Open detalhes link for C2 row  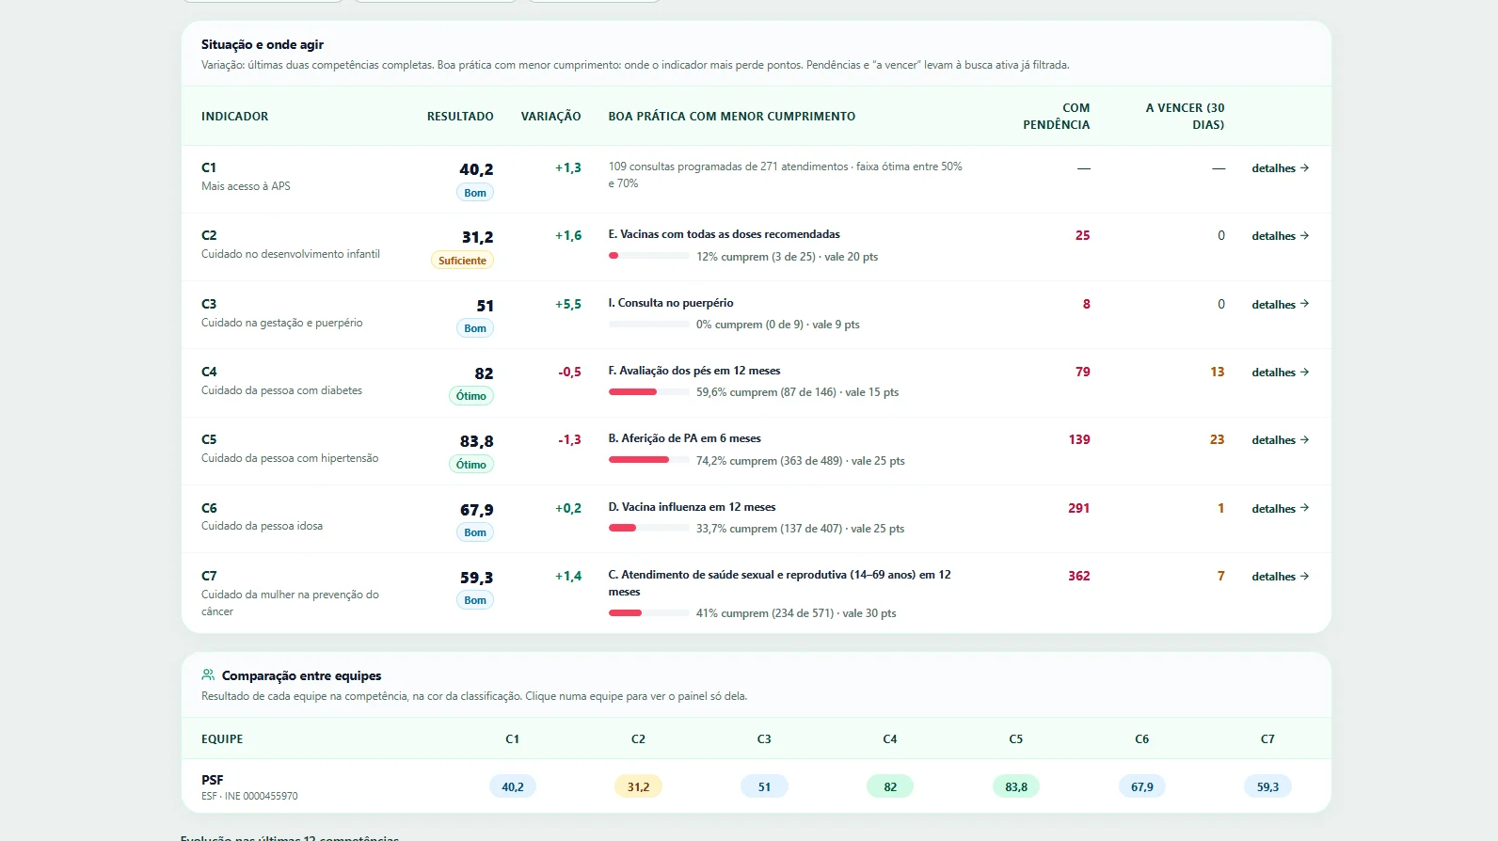1280,236
